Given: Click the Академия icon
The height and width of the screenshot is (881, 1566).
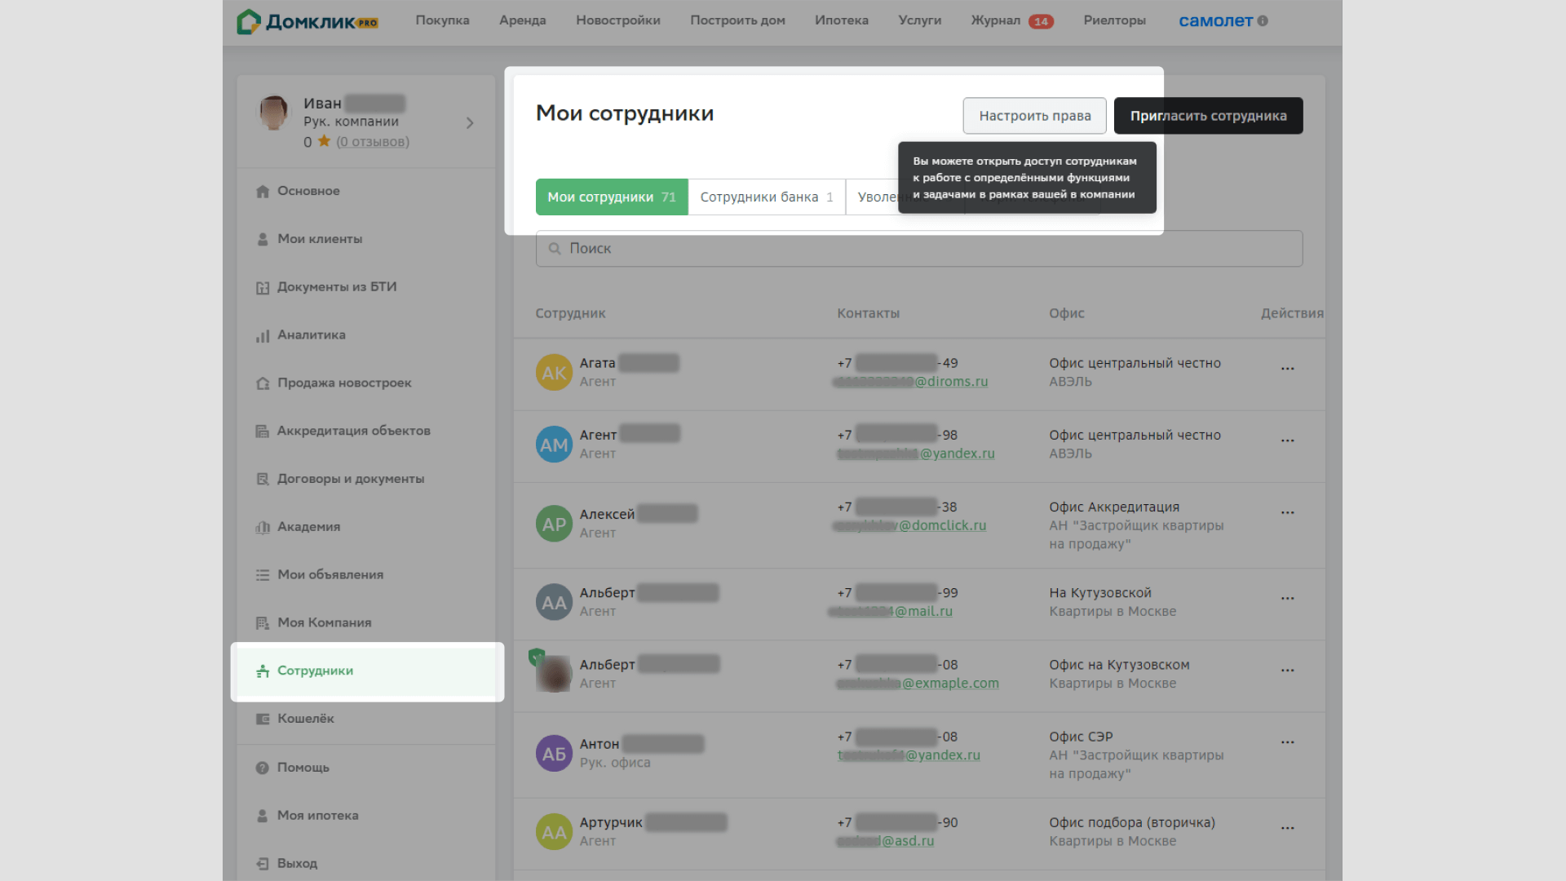Looking at the screenshot, I should coord(263,527).
